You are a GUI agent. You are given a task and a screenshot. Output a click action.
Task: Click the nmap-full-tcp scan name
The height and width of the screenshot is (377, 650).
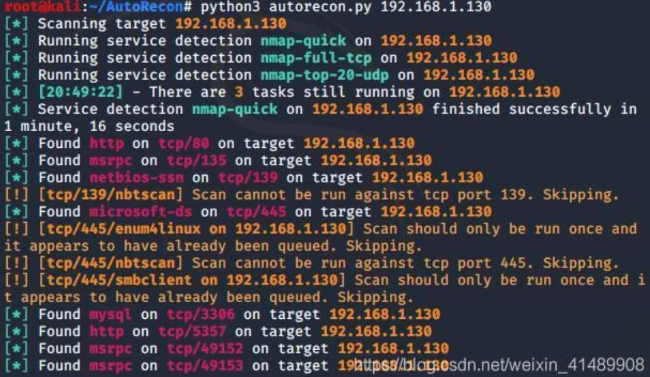pos(316,58)
